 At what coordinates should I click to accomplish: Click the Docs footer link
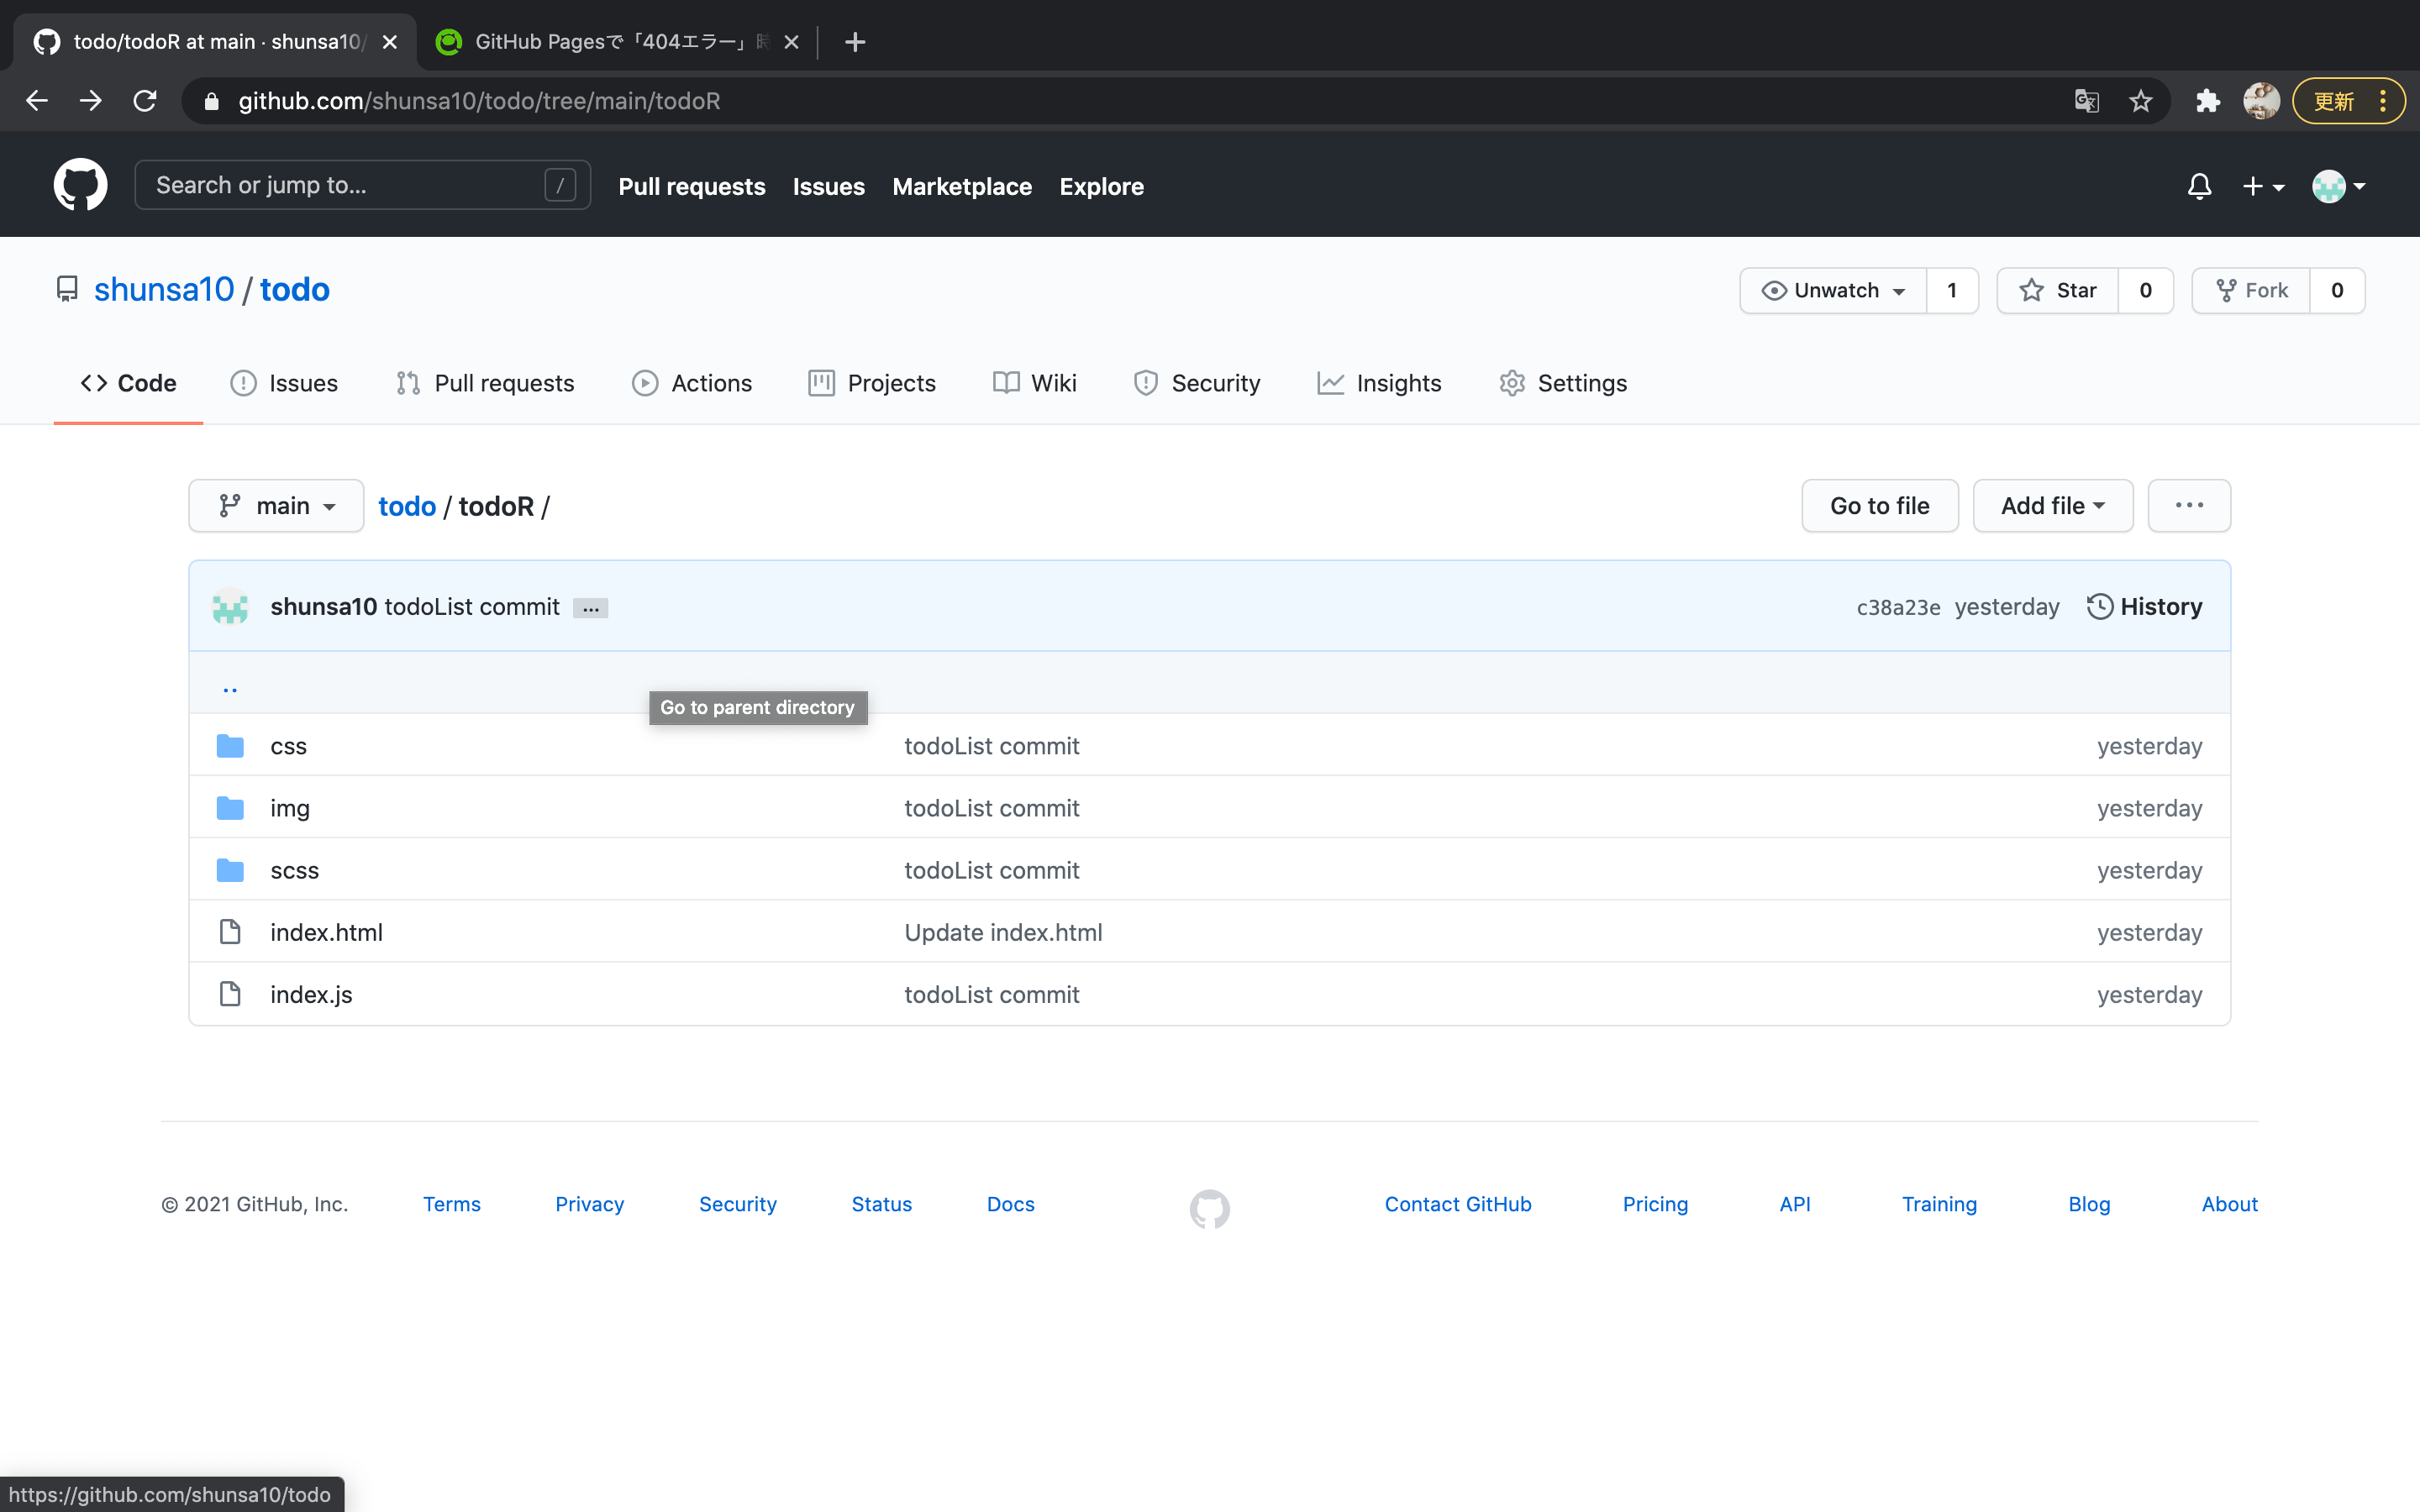pyautogui.click(x=1010, y=1204)
